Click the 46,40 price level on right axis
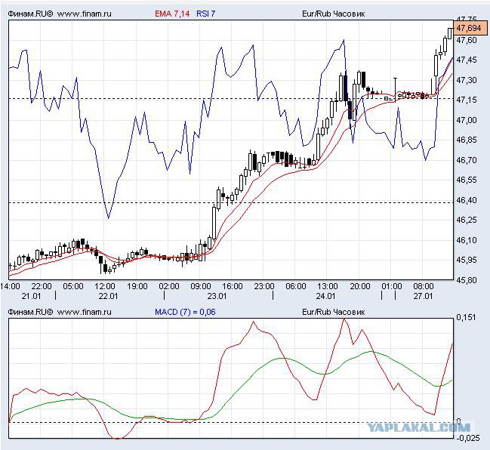The width and height of the screenshot is (490, 450). (467, 200)
